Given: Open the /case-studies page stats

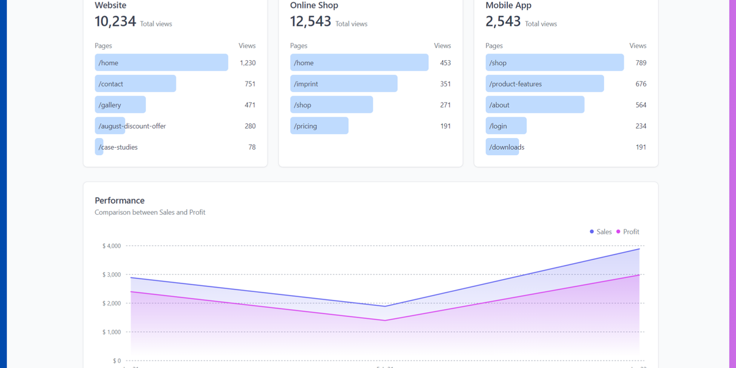Looking at the screenshot, I should [99, 147].
